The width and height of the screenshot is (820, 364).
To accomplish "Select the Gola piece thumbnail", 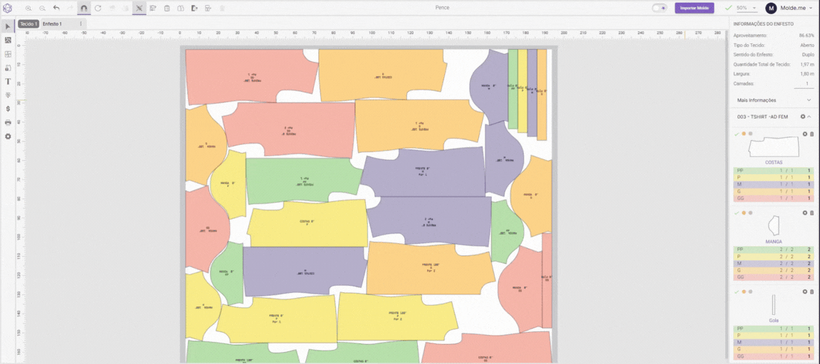I will pyautogui.click(x=774, y=304).
